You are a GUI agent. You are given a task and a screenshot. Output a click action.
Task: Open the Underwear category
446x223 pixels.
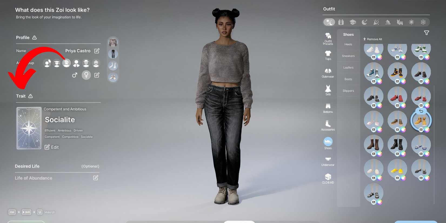point(328,161)
